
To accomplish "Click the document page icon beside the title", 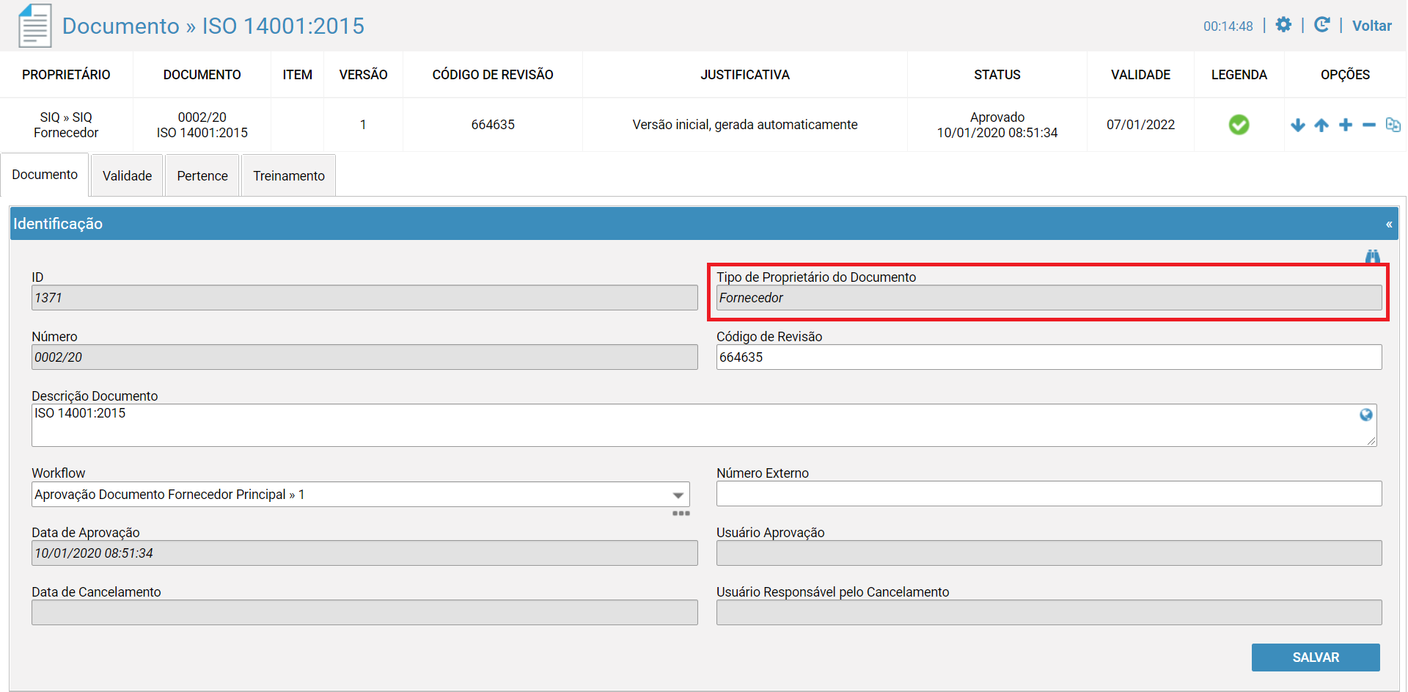I will [x=34, y=26].
